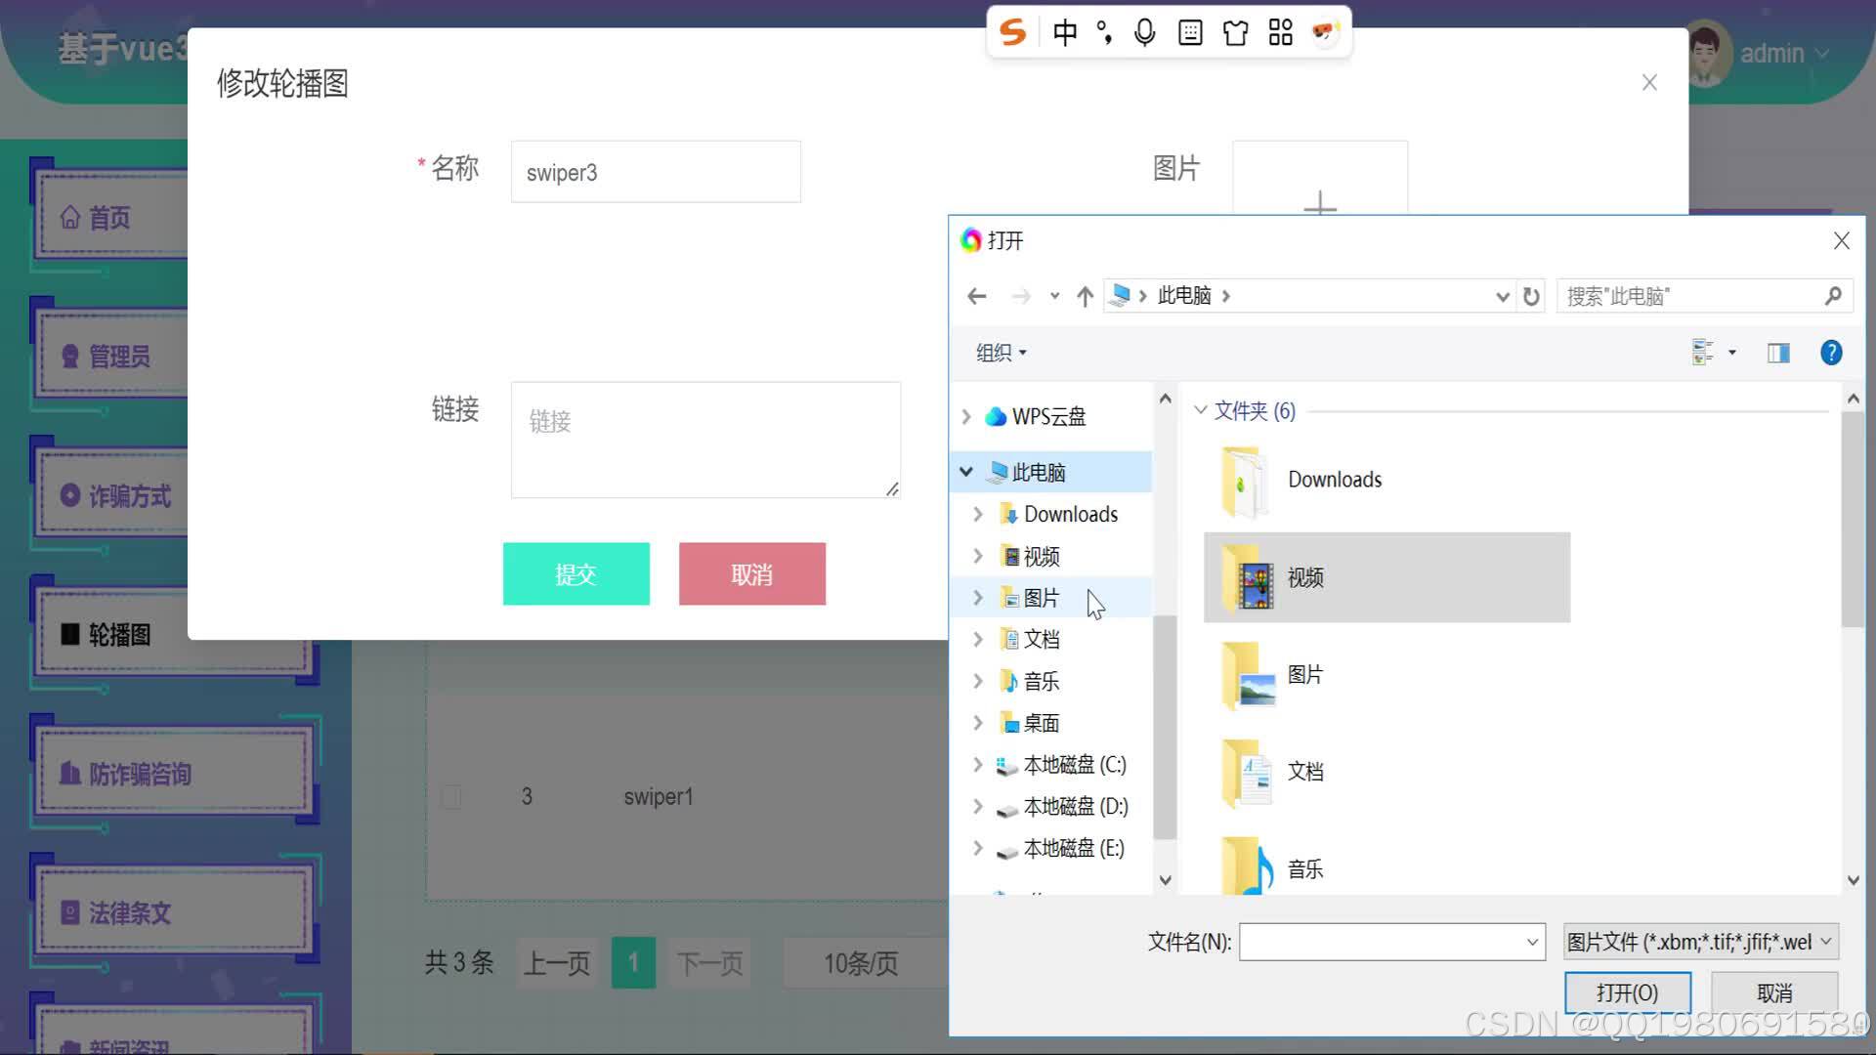The width and height of the screenshot is (1876, 1055).
Task: Click the blue Help question-mark icon in the dialog
Action: tap(1831, 353)
